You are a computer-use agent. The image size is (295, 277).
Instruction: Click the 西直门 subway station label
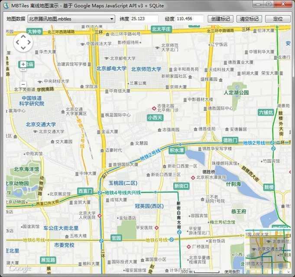pos(85,191)
